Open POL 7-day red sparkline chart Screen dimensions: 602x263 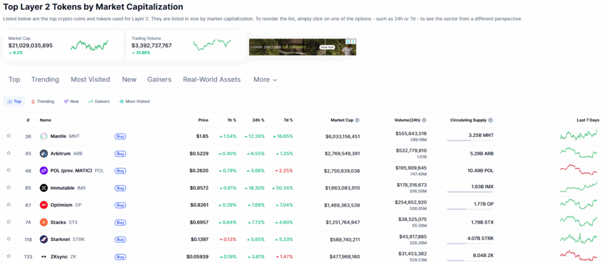click(578, 170)
